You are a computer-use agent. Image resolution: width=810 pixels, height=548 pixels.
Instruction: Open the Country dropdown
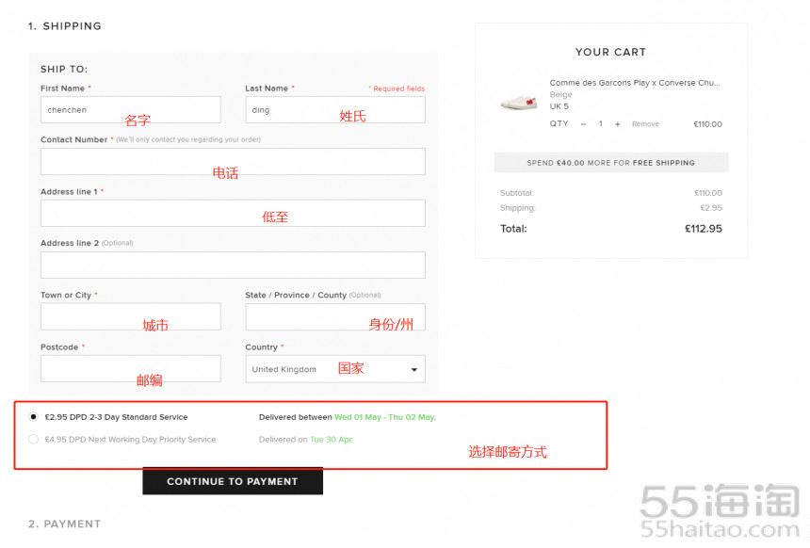coord(334,369)
